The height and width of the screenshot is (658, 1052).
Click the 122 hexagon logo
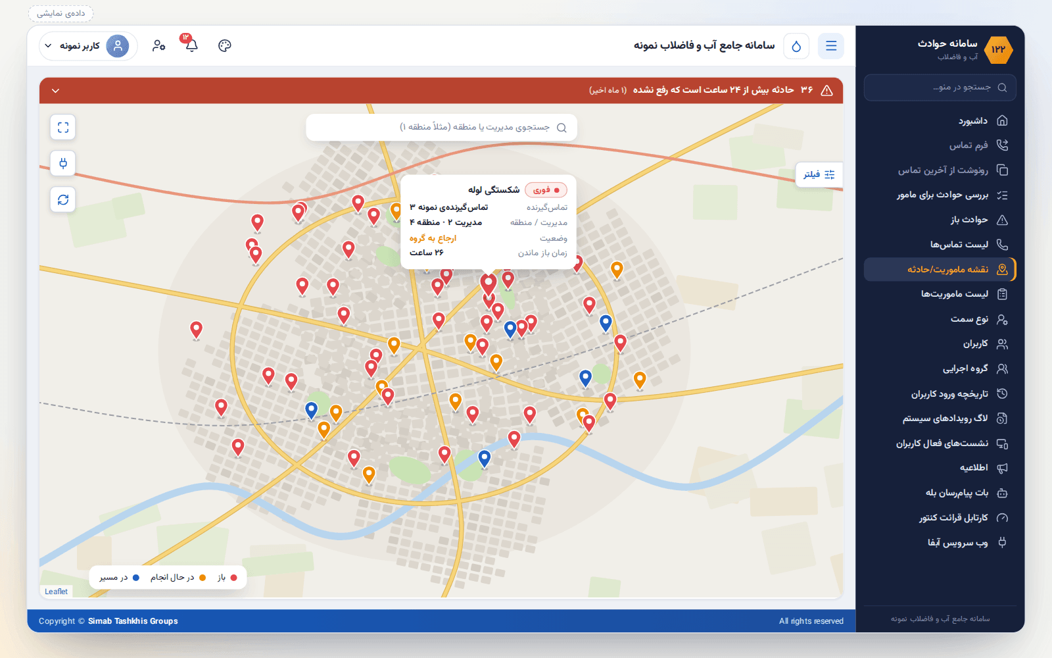pyautogui.click(x=999, y=50)
